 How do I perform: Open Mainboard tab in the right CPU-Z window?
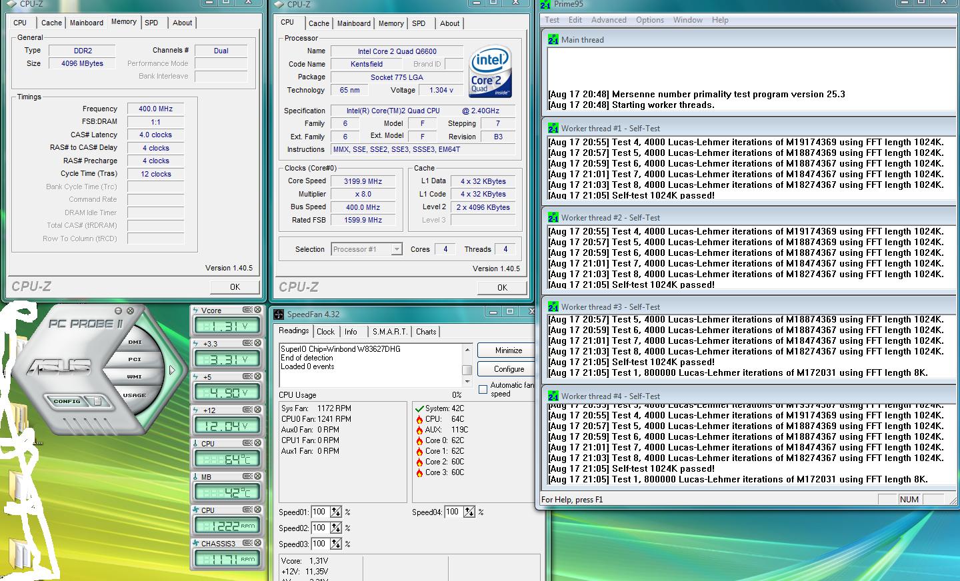[x=354, y=23]
